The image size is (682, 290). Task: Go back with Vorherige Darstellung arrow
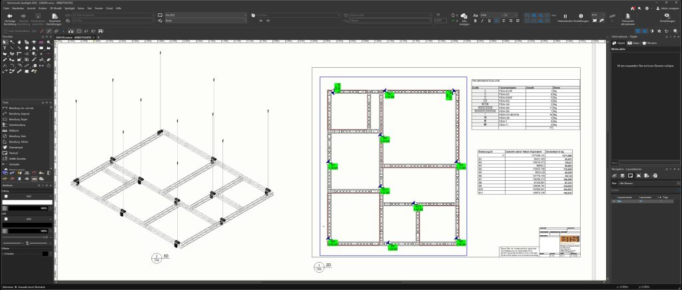[x=9, y=15]
